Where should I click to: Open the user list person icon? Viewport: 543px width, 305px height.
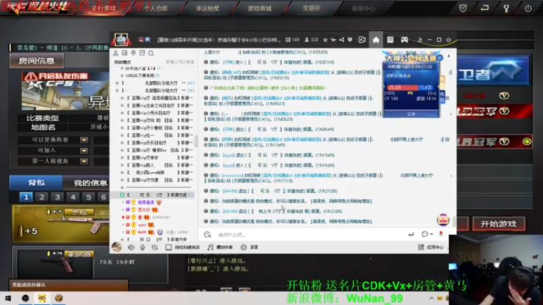pyautogui.click(x=115, y=53)
